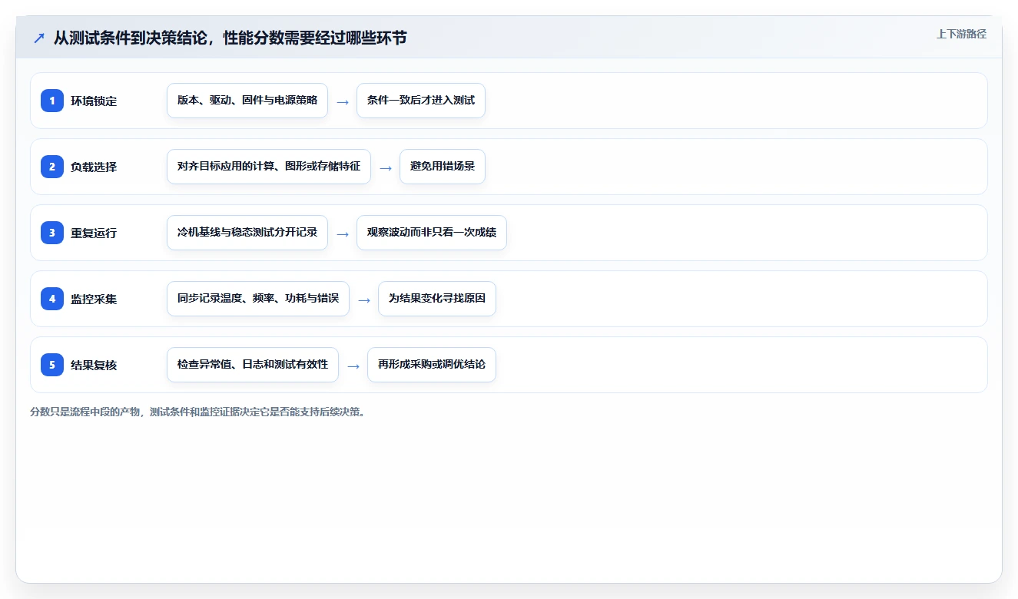Select step number 2 badge

[52, 167]
